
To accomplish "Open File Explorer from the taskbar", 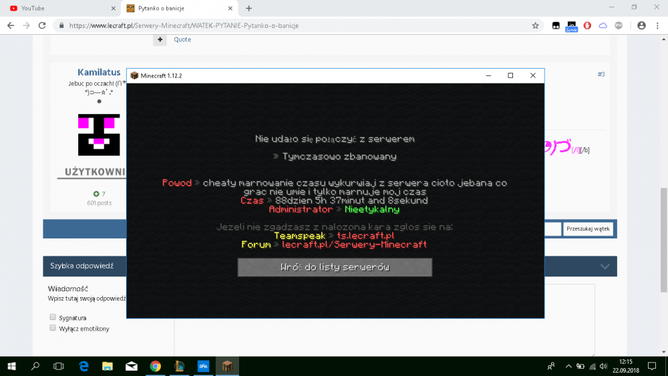I will click(x=108, y=366).
